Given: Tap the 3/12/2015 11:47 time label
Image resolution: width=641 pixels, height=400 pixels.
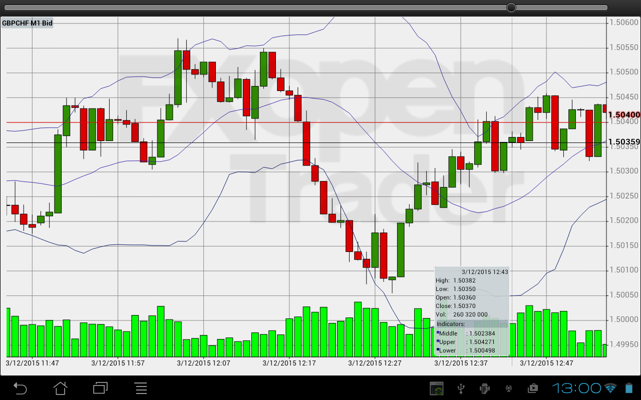Looking at the screenshot, I should [x=33, y=363].
